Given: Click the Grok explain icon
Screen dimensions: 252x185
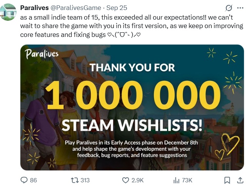Looking at the screenshot, I should (229, 8).
